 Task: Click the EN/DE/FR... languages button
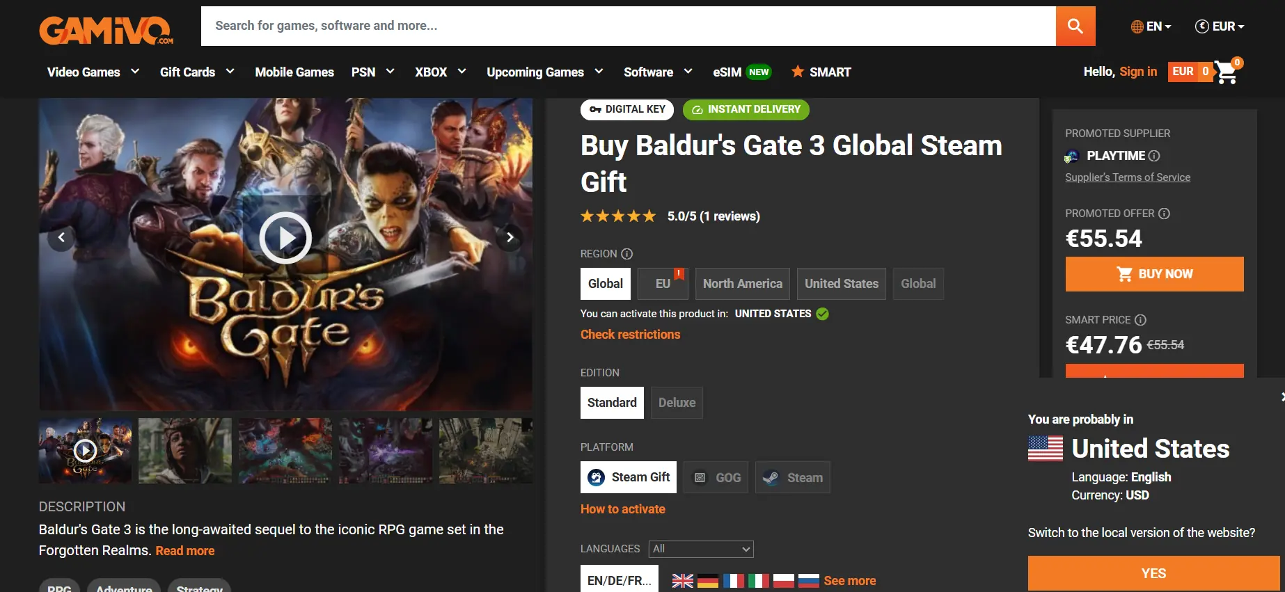tap(619, 579)
